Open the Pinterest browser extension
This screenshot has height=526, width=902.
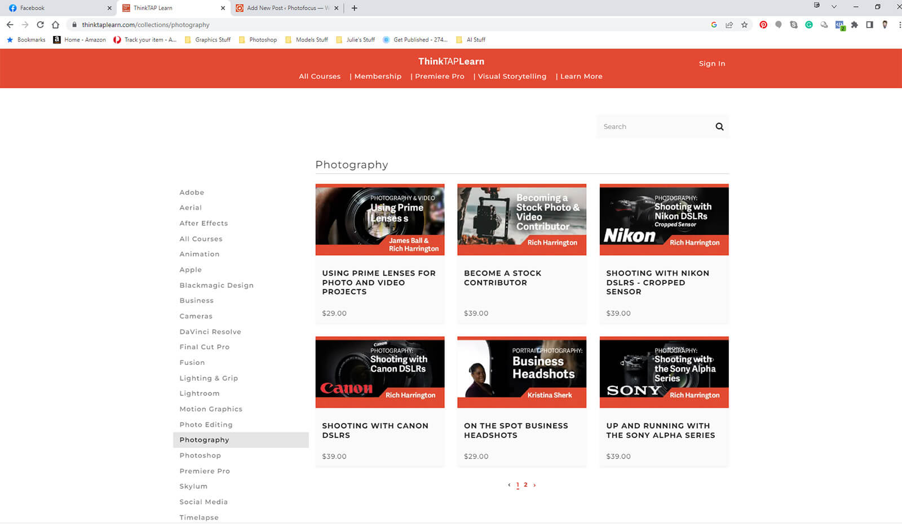[x=763, y=25]
